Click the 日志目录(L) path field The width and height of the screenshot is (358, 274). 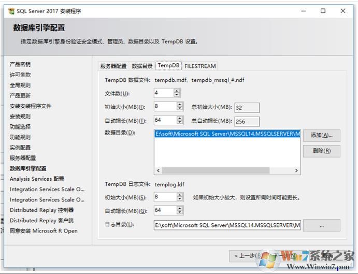coord(227,225)
